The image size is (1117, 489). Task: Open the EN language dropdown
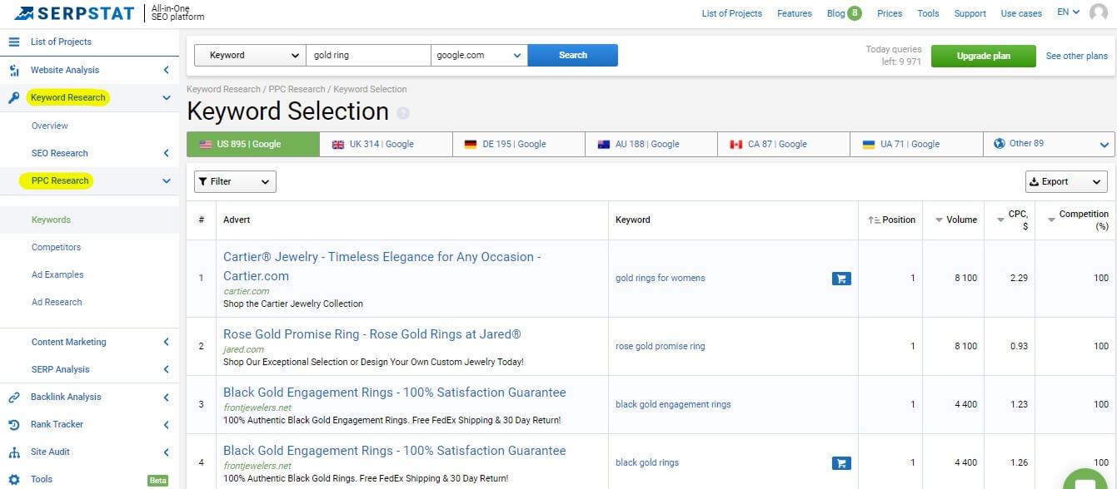pyautogui.click(x=1068, y=12)
